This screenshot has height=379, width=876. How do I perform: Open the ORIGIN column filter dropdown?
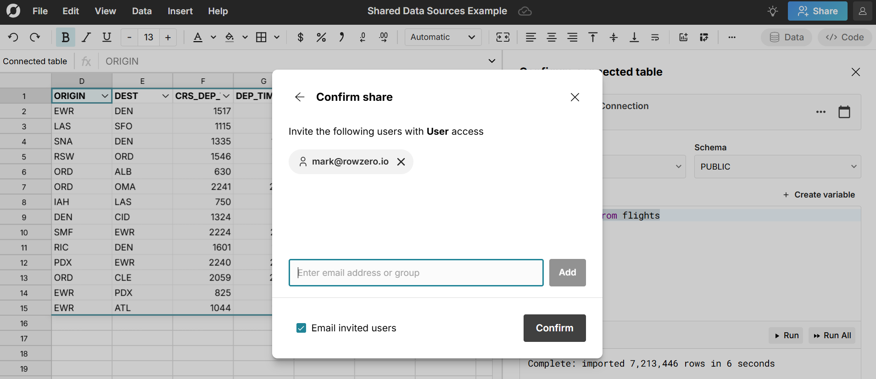[x=105, y=96]
